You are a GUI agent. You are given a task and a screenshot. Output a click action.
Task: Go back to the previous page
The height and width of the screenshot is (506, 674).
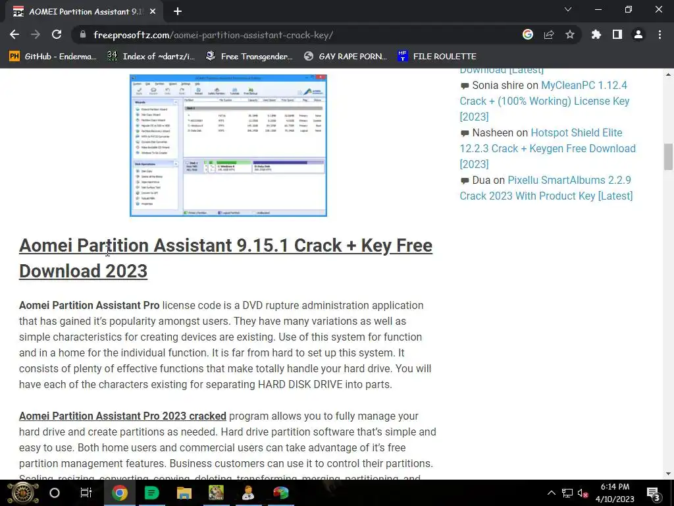[14, 34]
